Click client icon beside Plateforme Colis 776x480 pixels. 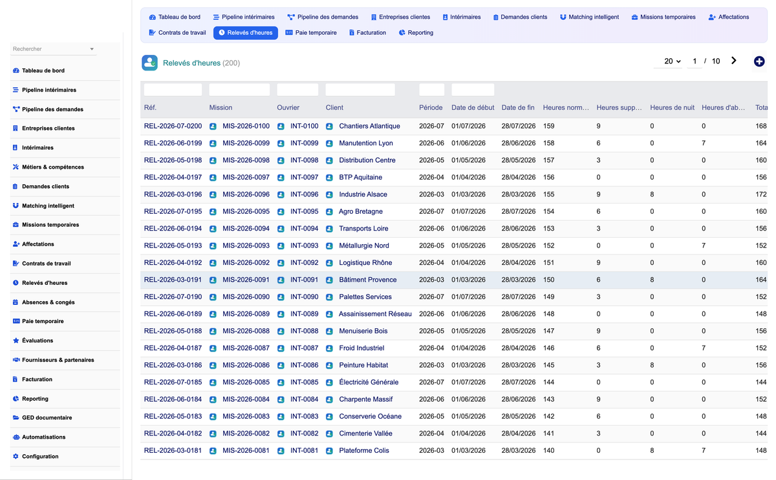(329, 451)
